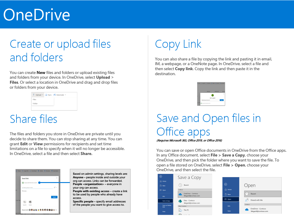Image resolution: width=294 pixels, height=221 pixels.
Task: Click the blue Send button
Action: coord(54,197)
